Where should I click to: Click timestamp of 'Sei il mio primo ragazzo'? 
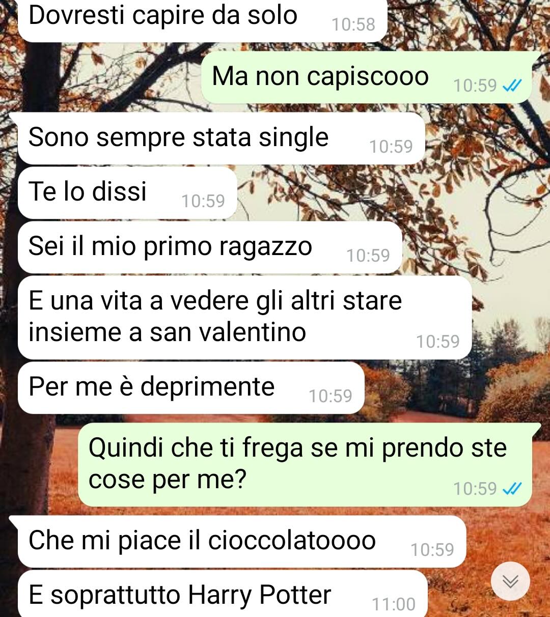[368, 256]
